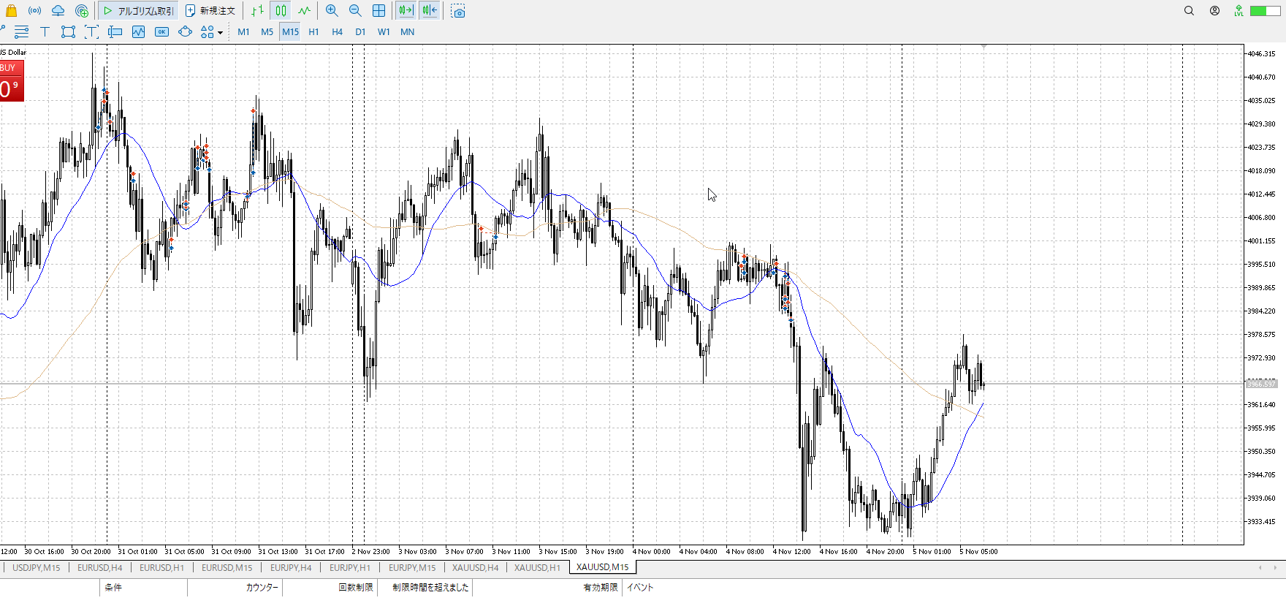The image size is (1286, 614).
Task: Switch to the XAUUSD,H1 chart tab
Action: click(x=537, y=567)
